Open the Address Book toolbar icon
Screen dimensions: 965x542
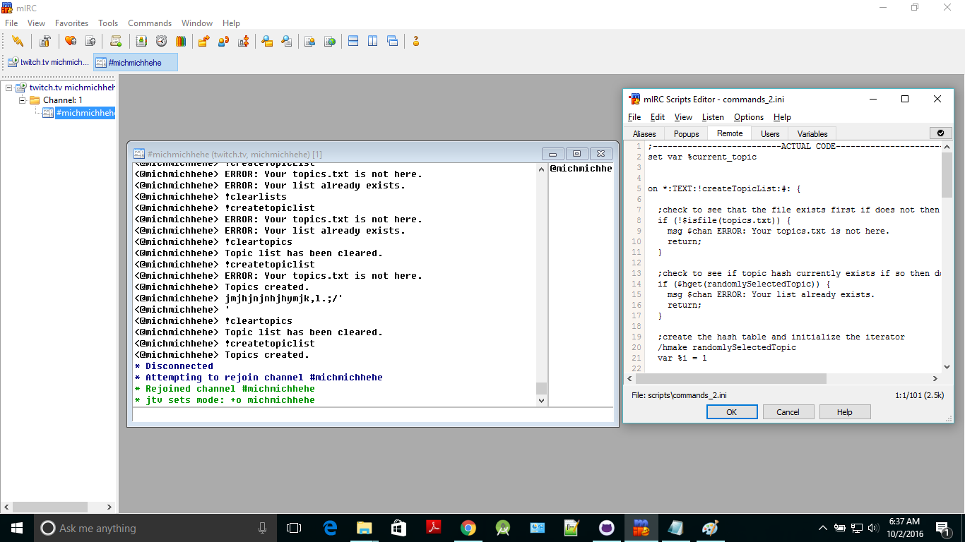[x=141, y=41]
